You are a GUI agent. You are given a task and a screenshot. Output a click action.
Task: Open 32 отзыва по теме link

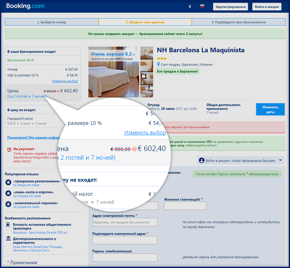pyautogui.click(x=27, y=196)
